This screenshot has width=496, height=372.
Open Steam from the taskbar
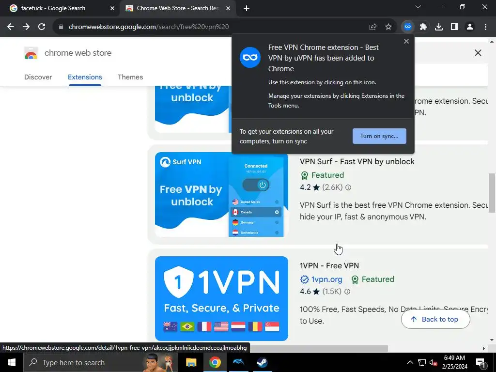[262, 362]
